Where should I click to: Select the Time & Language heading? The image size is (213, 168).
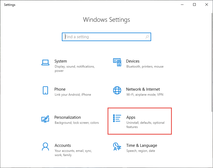pos(142,145)
